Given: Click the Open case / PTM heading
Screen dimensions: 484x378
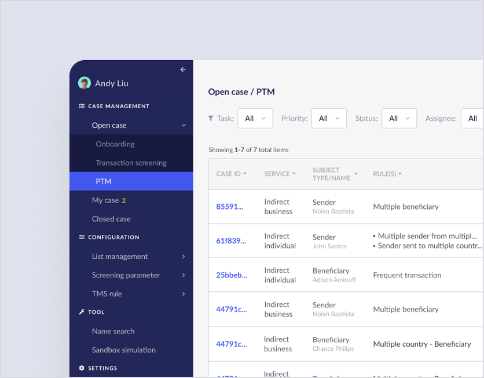Looking at the screenshot, I should click(x=241, y=91).
